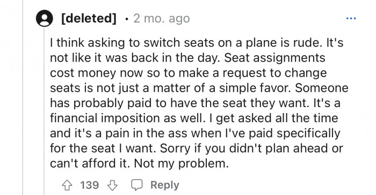Click the "Not my problem." sentence
The height and width of the screenshot is (195, 376).
point(182,163)
